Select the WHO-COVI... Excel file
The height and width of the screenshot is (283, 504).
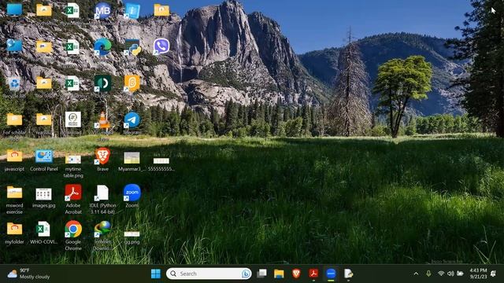coord(44,229)
